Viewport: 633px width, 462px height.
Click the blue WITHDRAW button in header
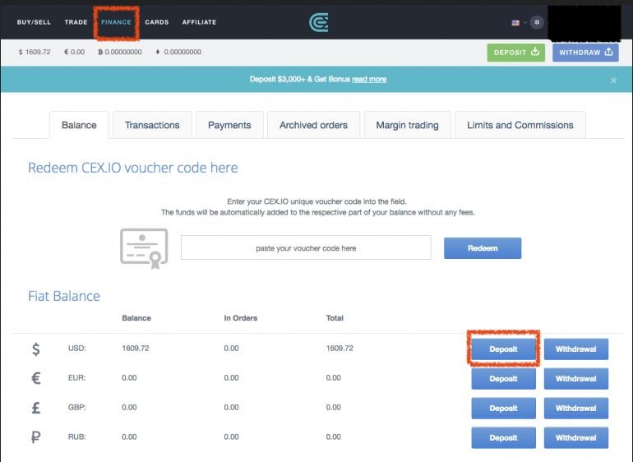coord(585,53)
